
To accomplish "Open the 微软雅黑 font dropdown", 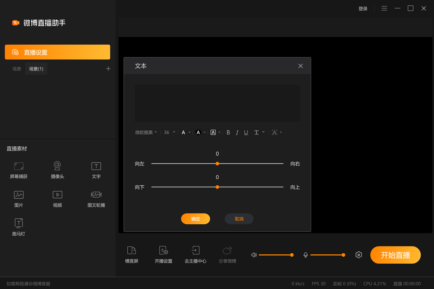I will 146,132.
